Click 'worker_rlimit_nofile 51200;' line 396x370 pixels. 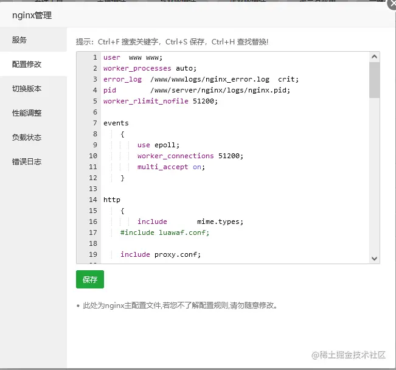161,101
